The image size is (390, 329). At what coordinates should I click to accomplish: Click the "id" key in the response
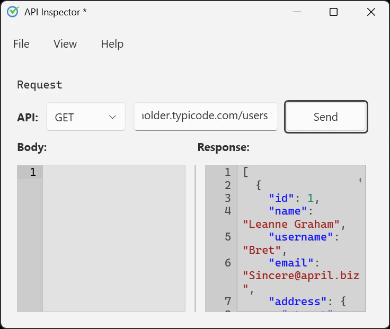click(281, 198)
